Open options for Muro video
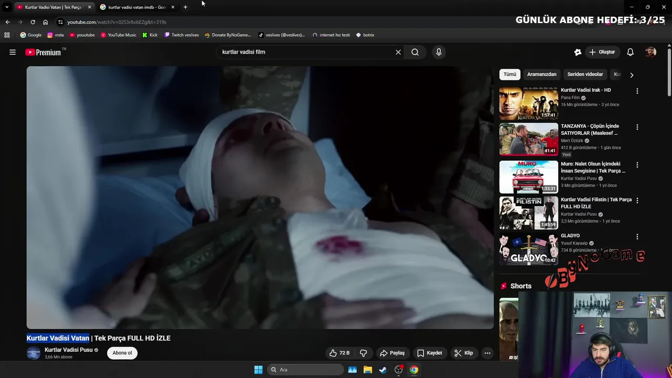Viewport: 672px width, 378px height. [x=637, y=165]
